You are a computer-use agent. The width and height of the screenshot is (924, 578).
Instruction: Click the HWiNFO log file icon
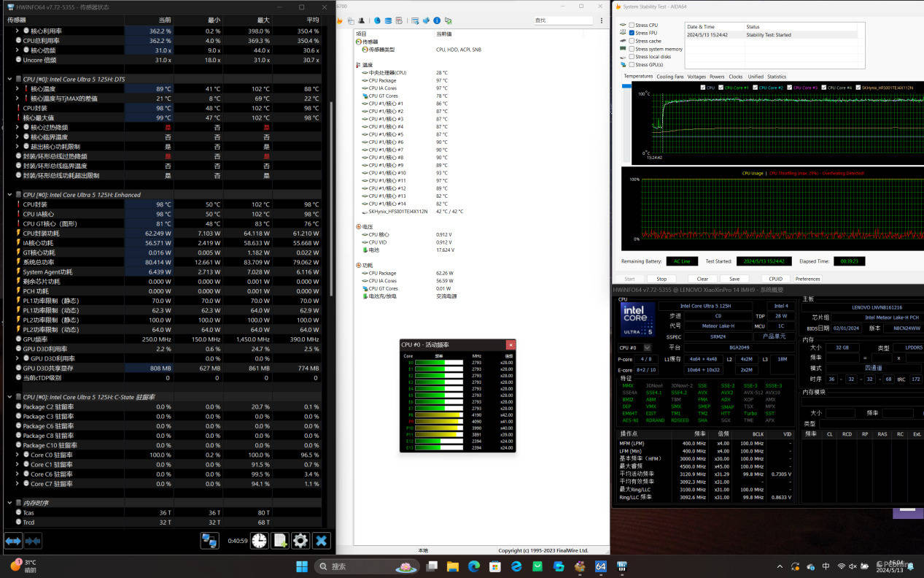280,541
